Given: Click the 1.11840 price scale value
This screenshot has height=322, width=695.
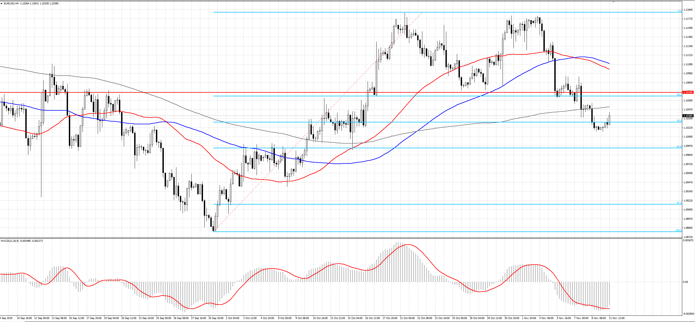Looking at the screenshot, I should tap(688, 10).
